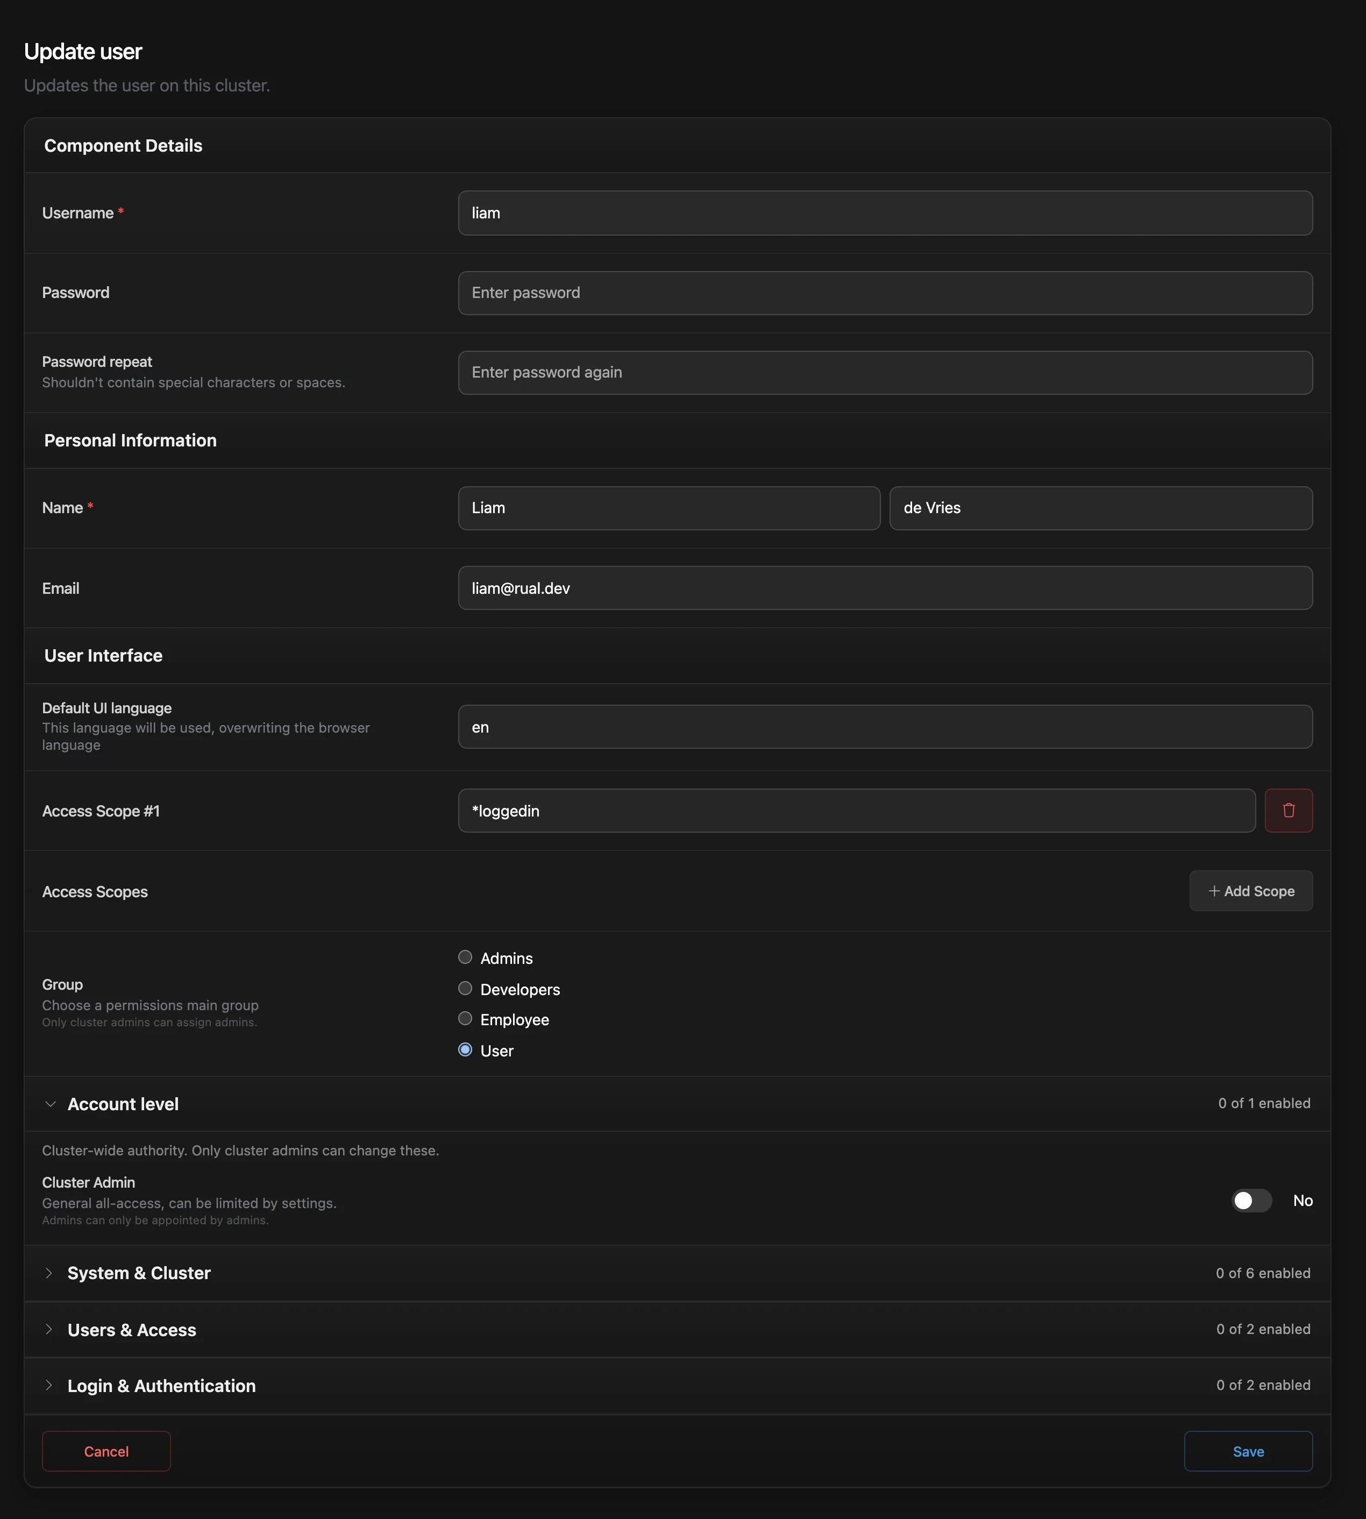Click the Component Details heading

[x=123, y=146]
